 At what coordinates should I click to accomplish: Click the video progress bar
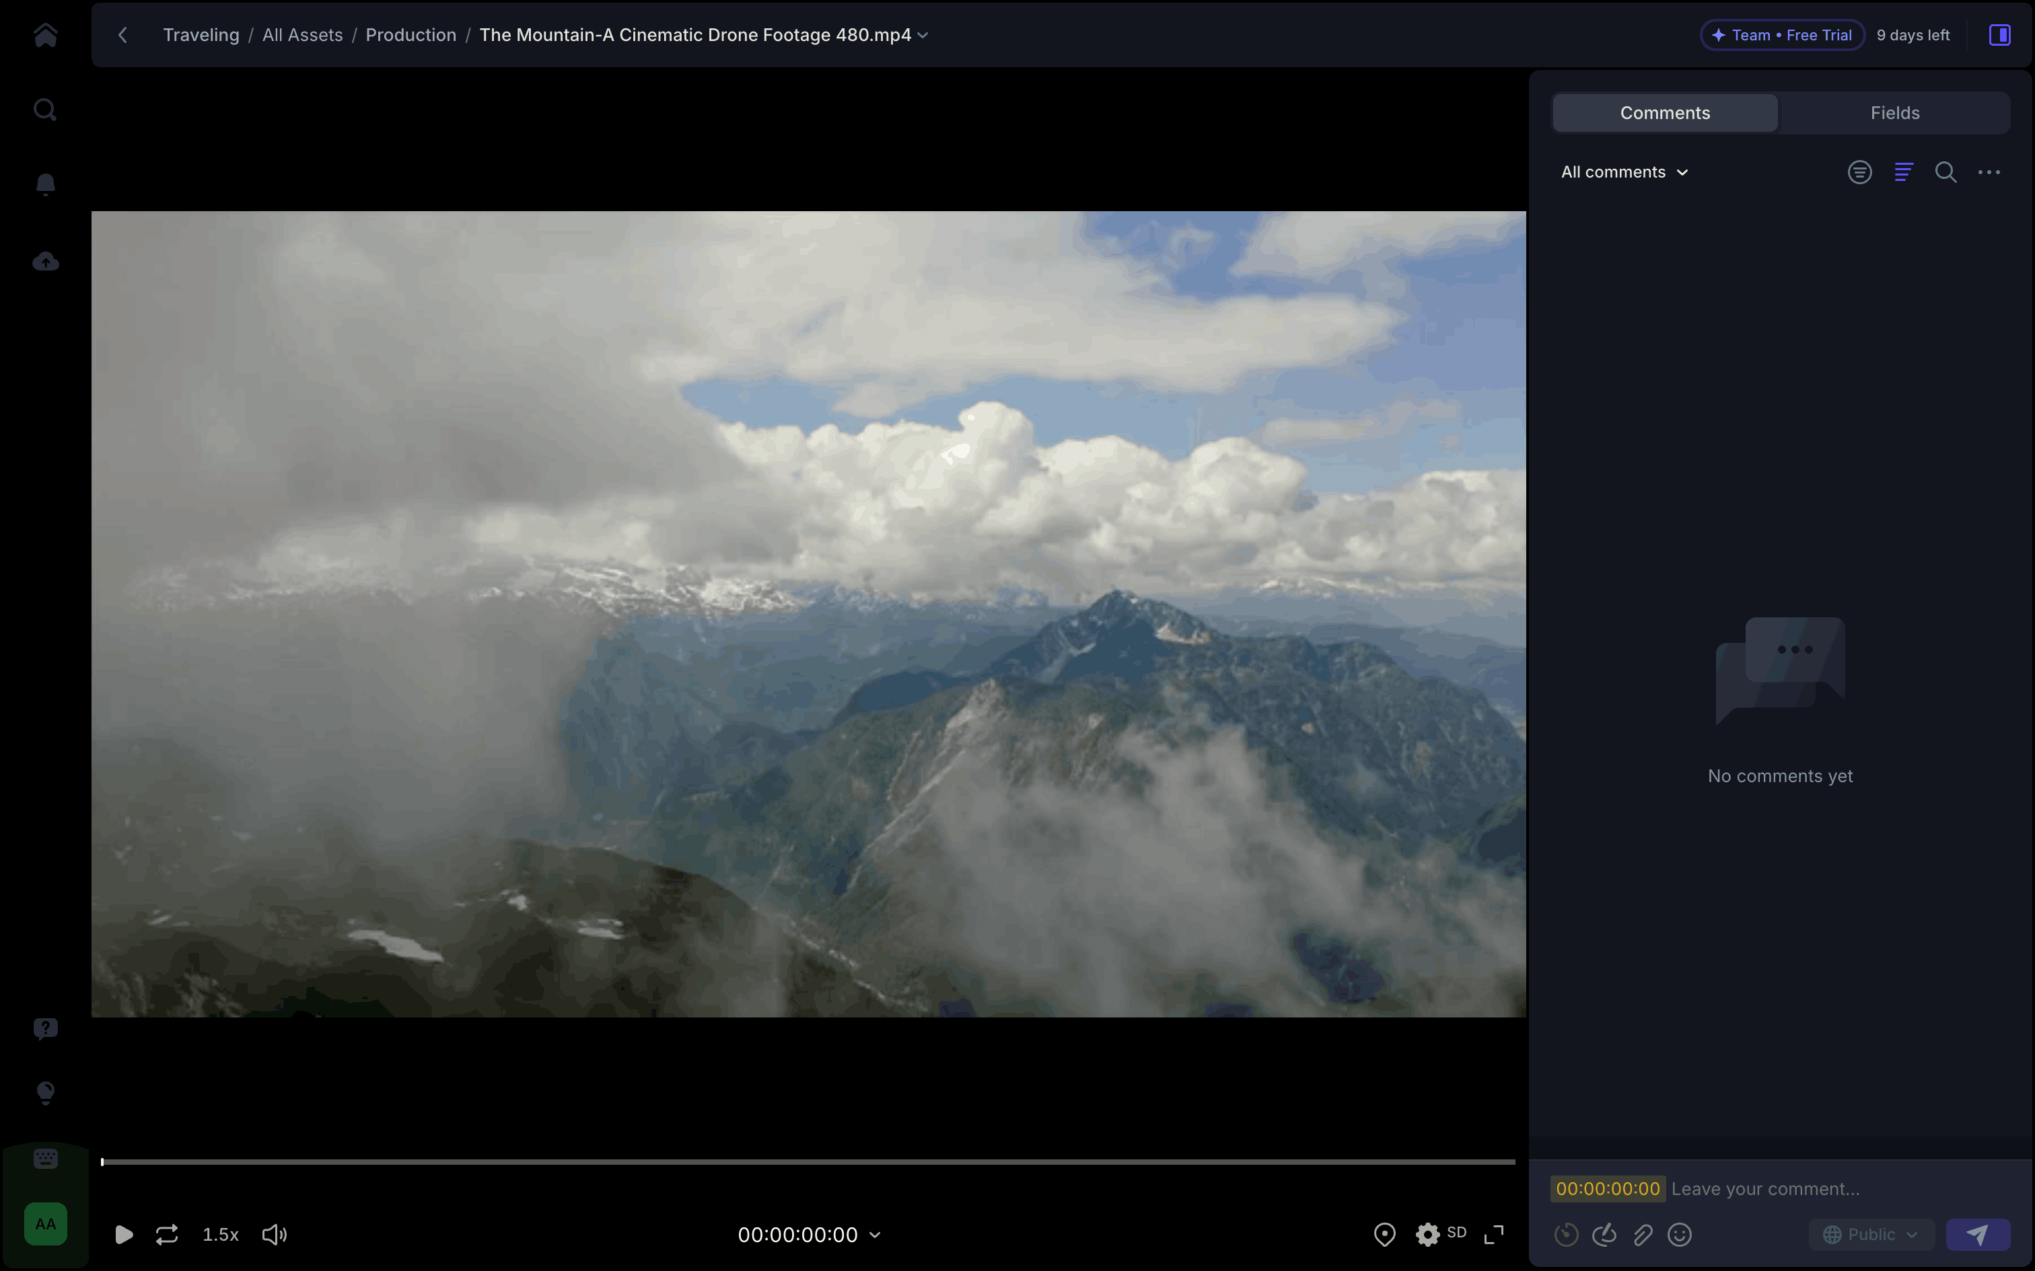[808, 1162]
